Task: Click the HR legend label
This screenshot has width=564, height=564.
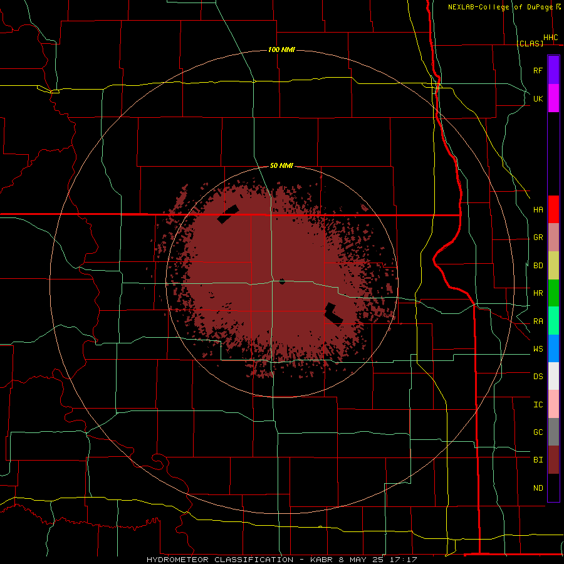Action: 538,293
